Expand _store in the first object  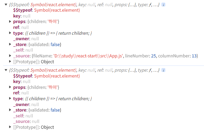pyautogui.click(x=10, y=44)
